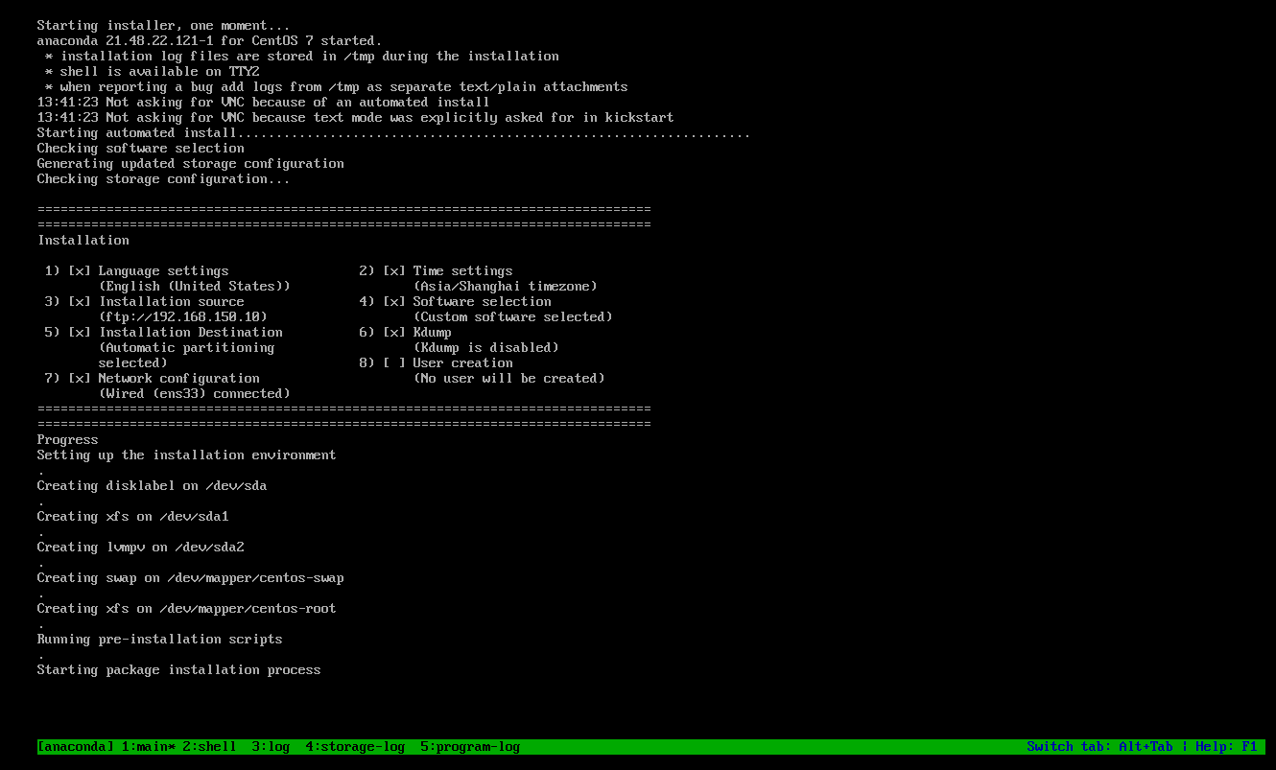1276x770 pixels.
Task: Click the "Language settings" label
Action: pos(164,271)
